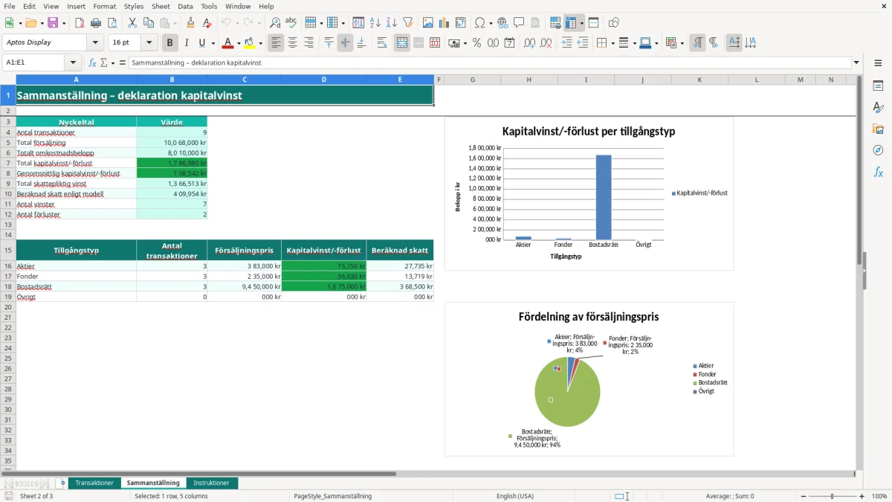Open the Format menu
892x502 pixels.
[105, 6]
